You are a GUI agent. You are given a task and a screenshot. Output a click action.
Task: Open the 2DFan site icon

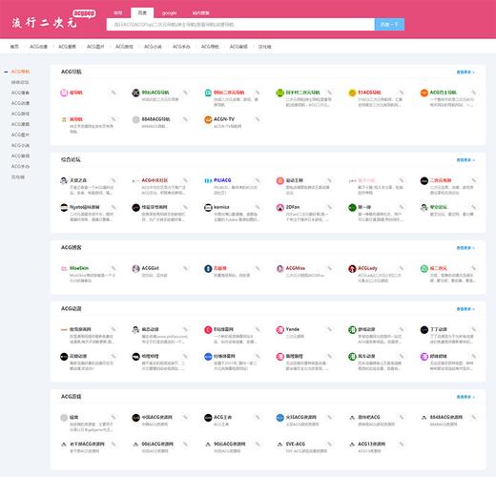pos(280,208)
